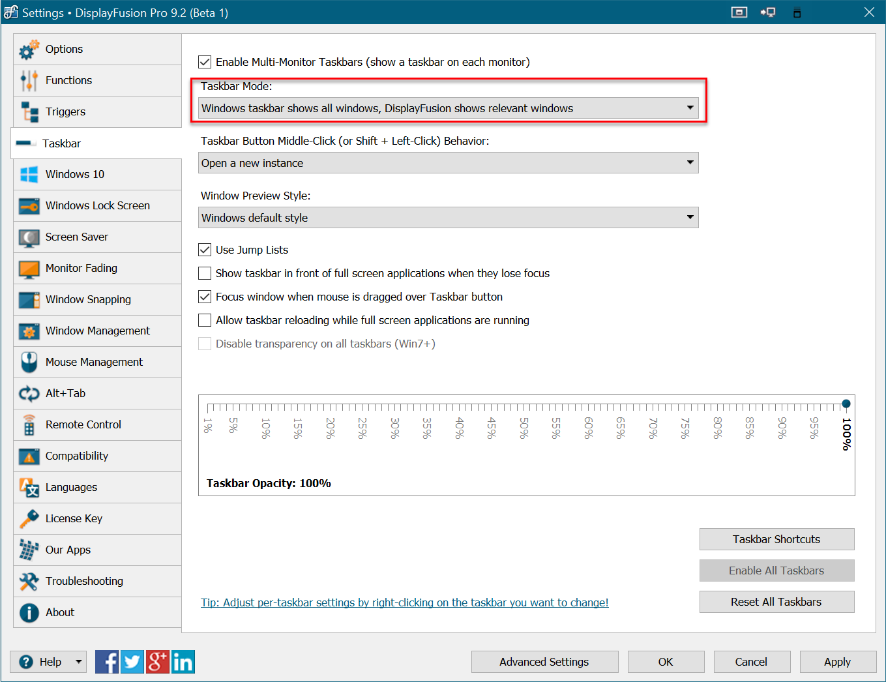Click Reset All Taskbars
The height and width of the screenshot is (682, 886).
(776, 602)
